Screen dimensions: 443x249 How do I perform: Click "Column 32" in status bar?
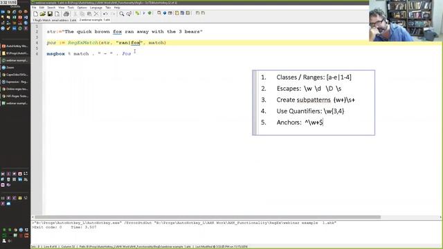(68, 247)
